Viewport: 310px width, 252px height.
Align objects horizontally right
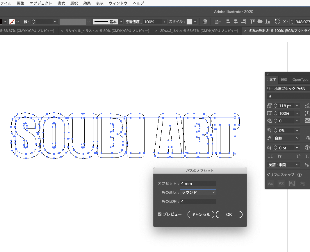[x=243, y=22]
